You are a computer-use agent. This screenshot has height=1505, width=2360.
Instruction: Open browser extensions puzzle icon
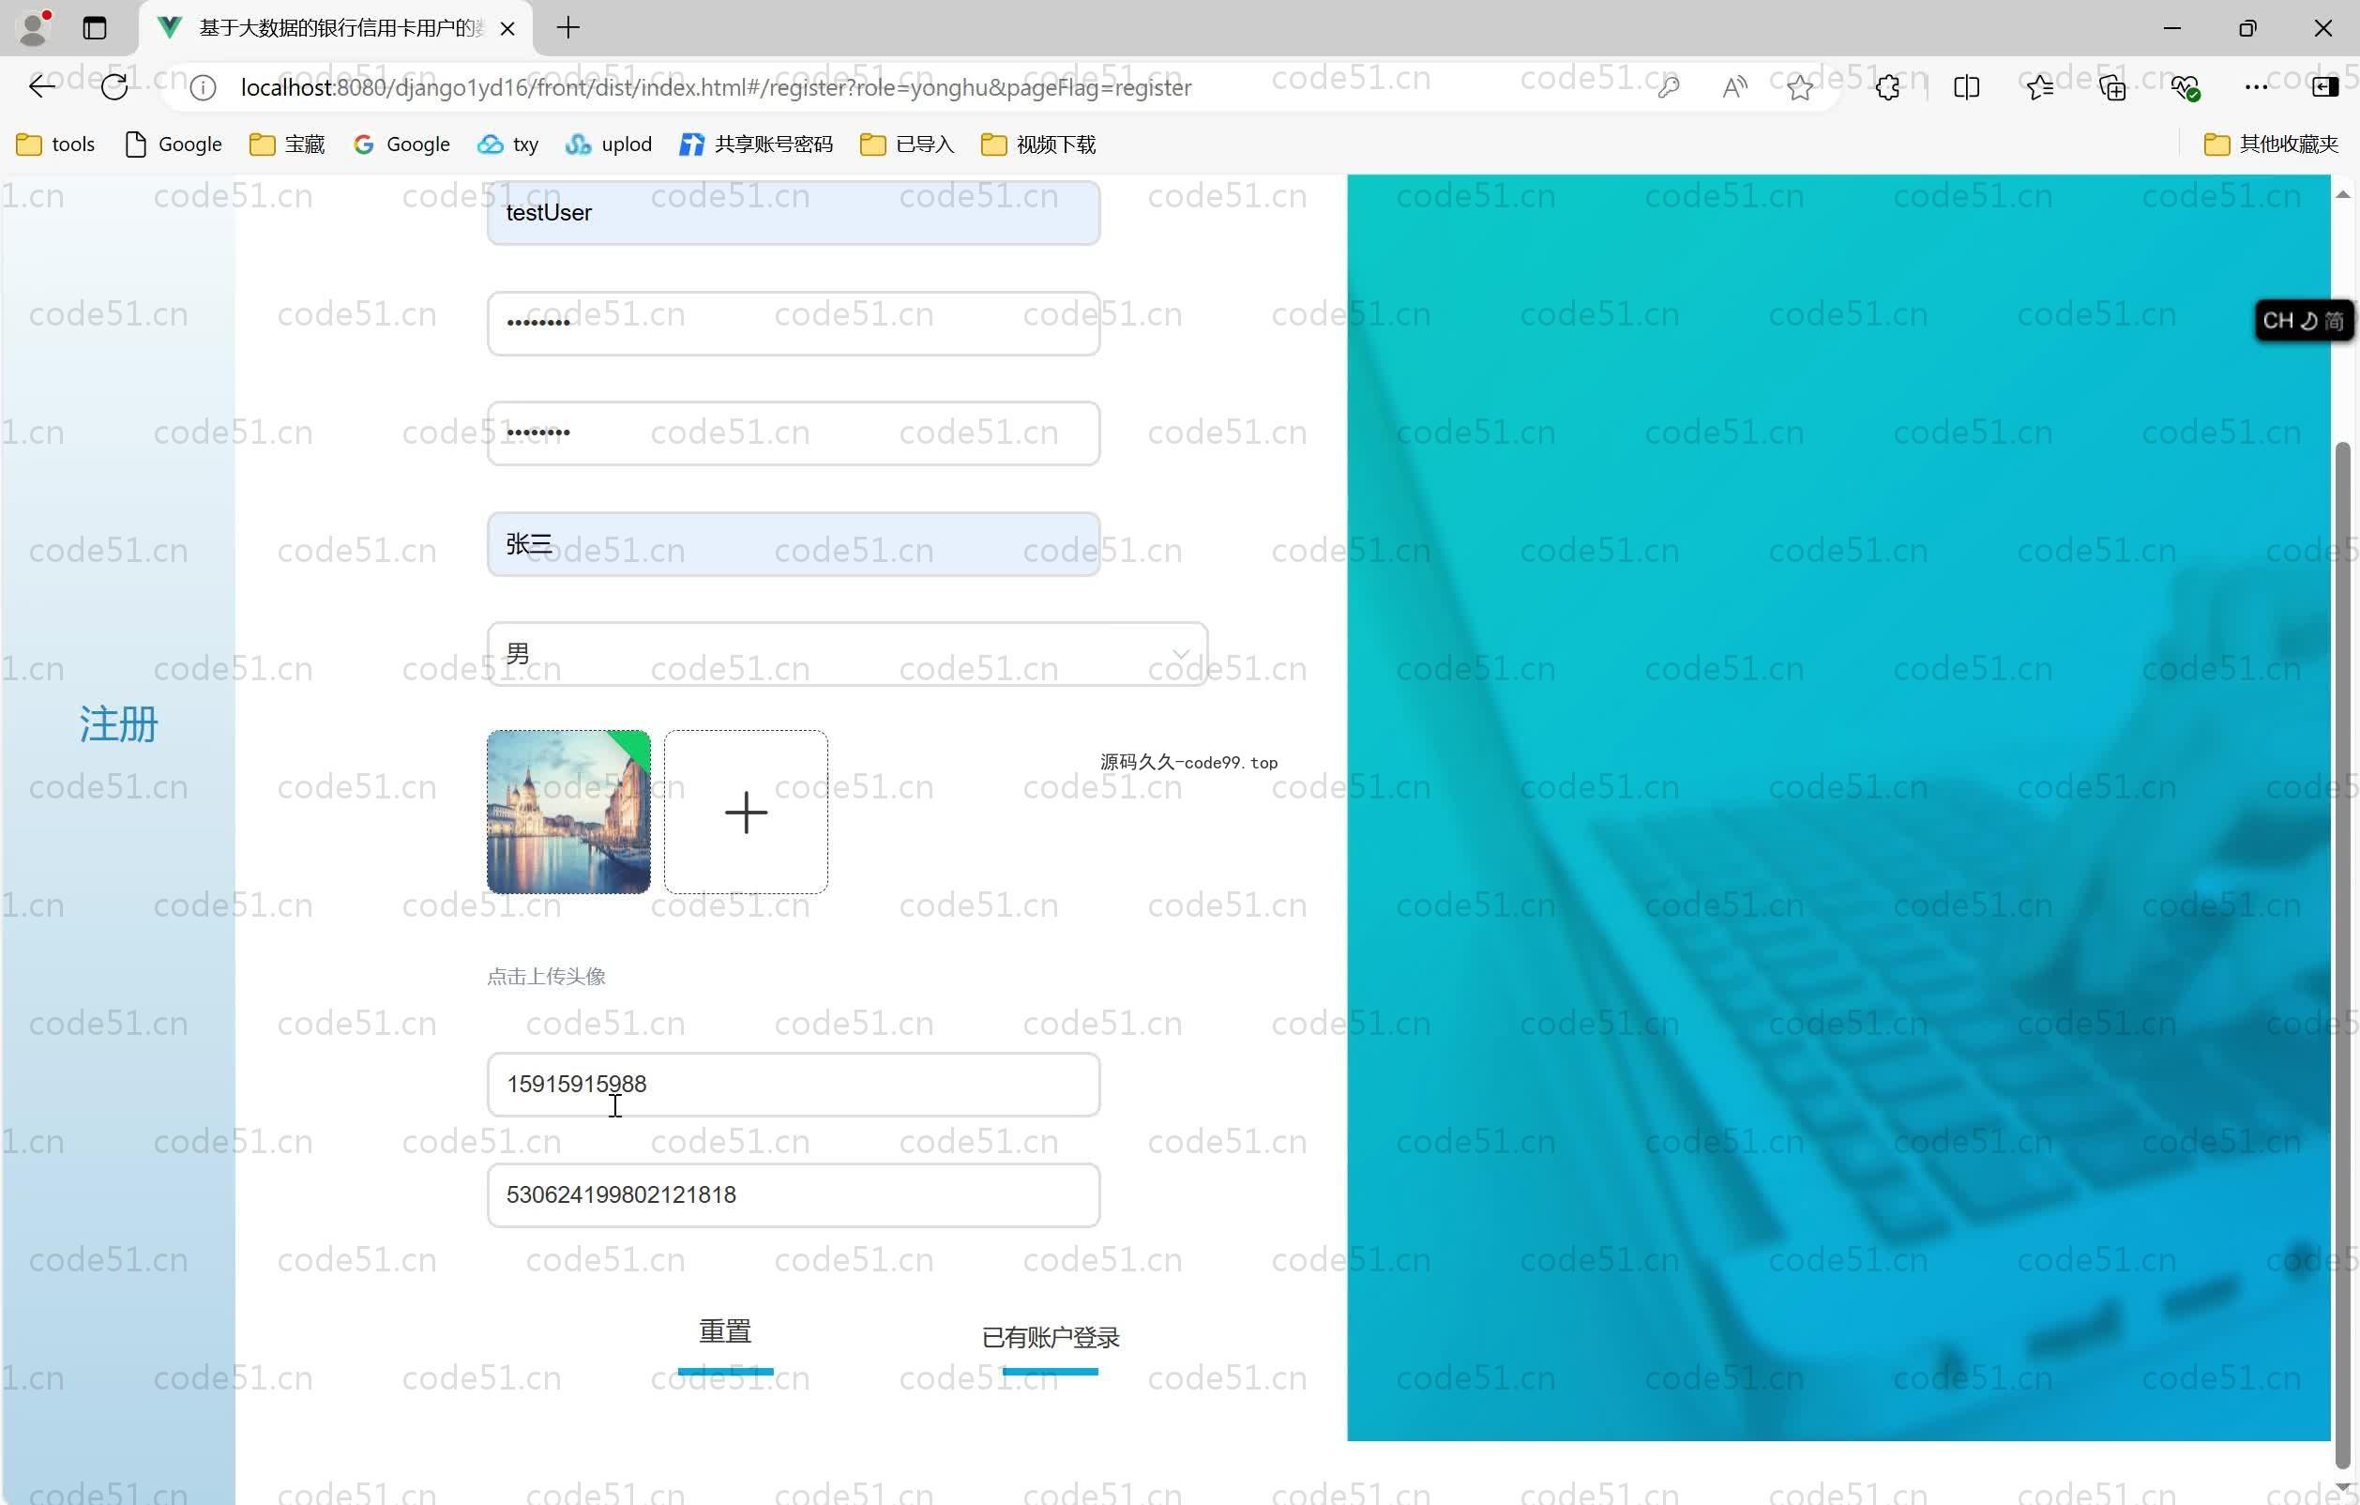pos(1887,88)
